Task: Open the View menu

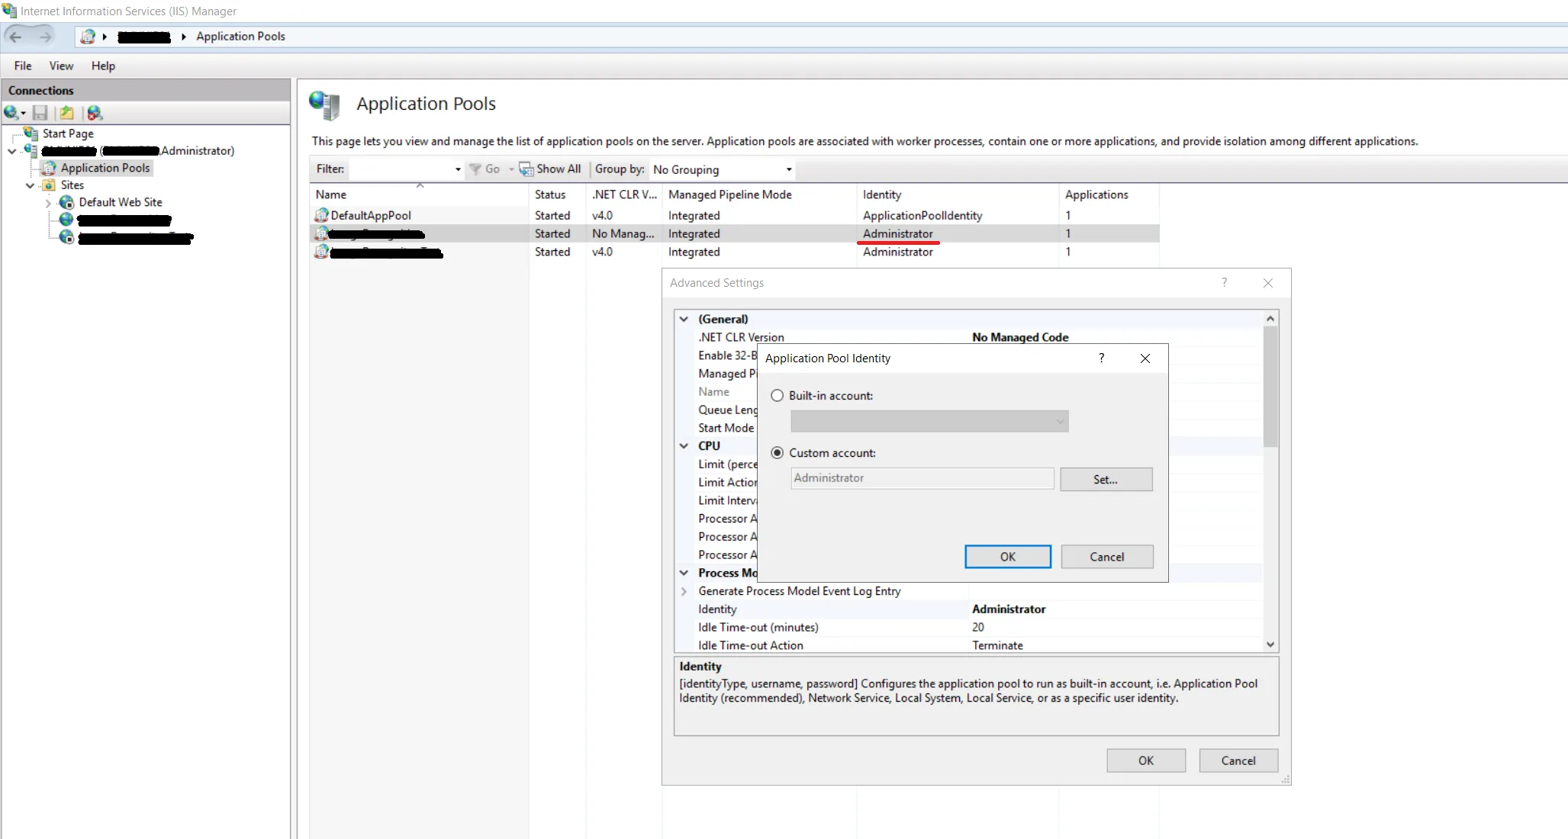Action: pyautogui.click(x=61, y=66)
